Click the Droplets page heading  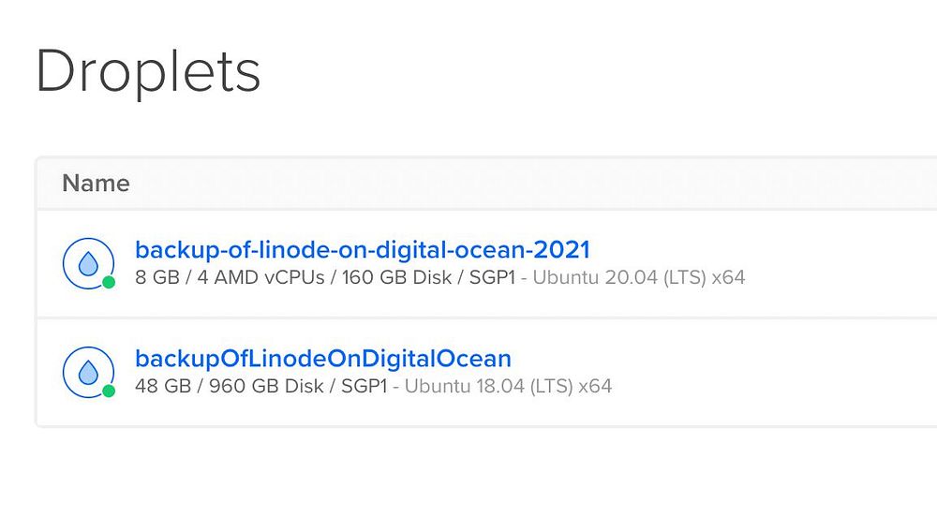(x=148, y=71)
